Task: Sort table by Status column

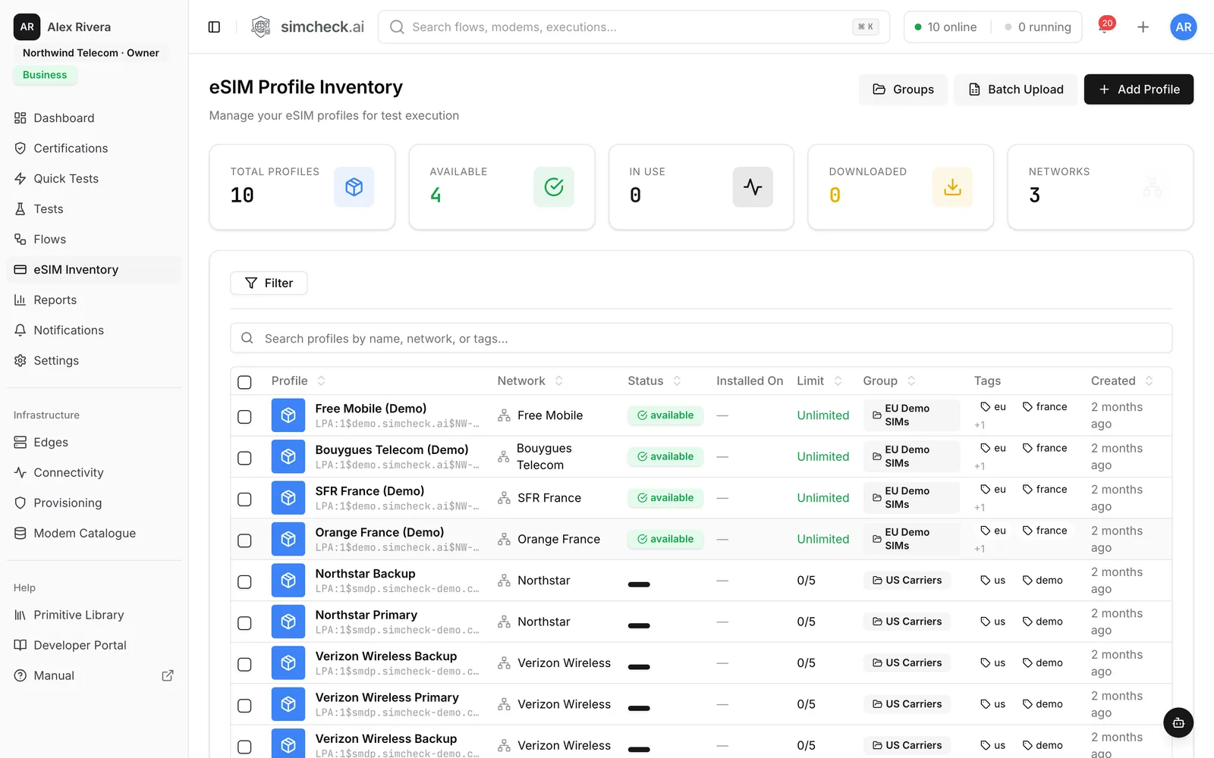Action: tap(654, 381)
